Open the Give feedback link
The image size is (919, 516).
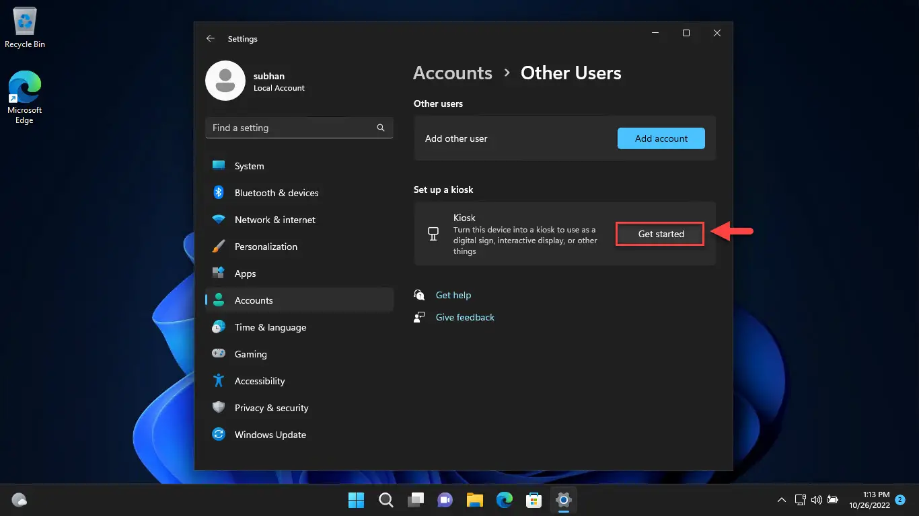click(x=465, y=317)
